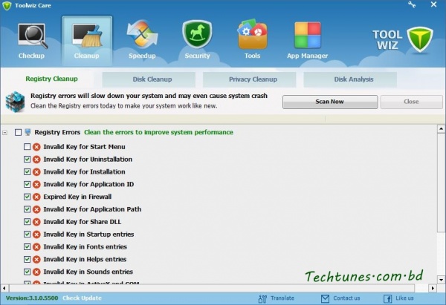Viewport: 446px width, 305px height.
Task: Click the red error icon for Start Menu
Action: [x=36, y=147]
